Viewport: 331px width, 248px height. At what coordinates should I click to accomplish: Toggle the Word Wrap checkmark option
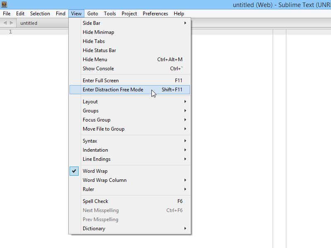tap(130, 171)
